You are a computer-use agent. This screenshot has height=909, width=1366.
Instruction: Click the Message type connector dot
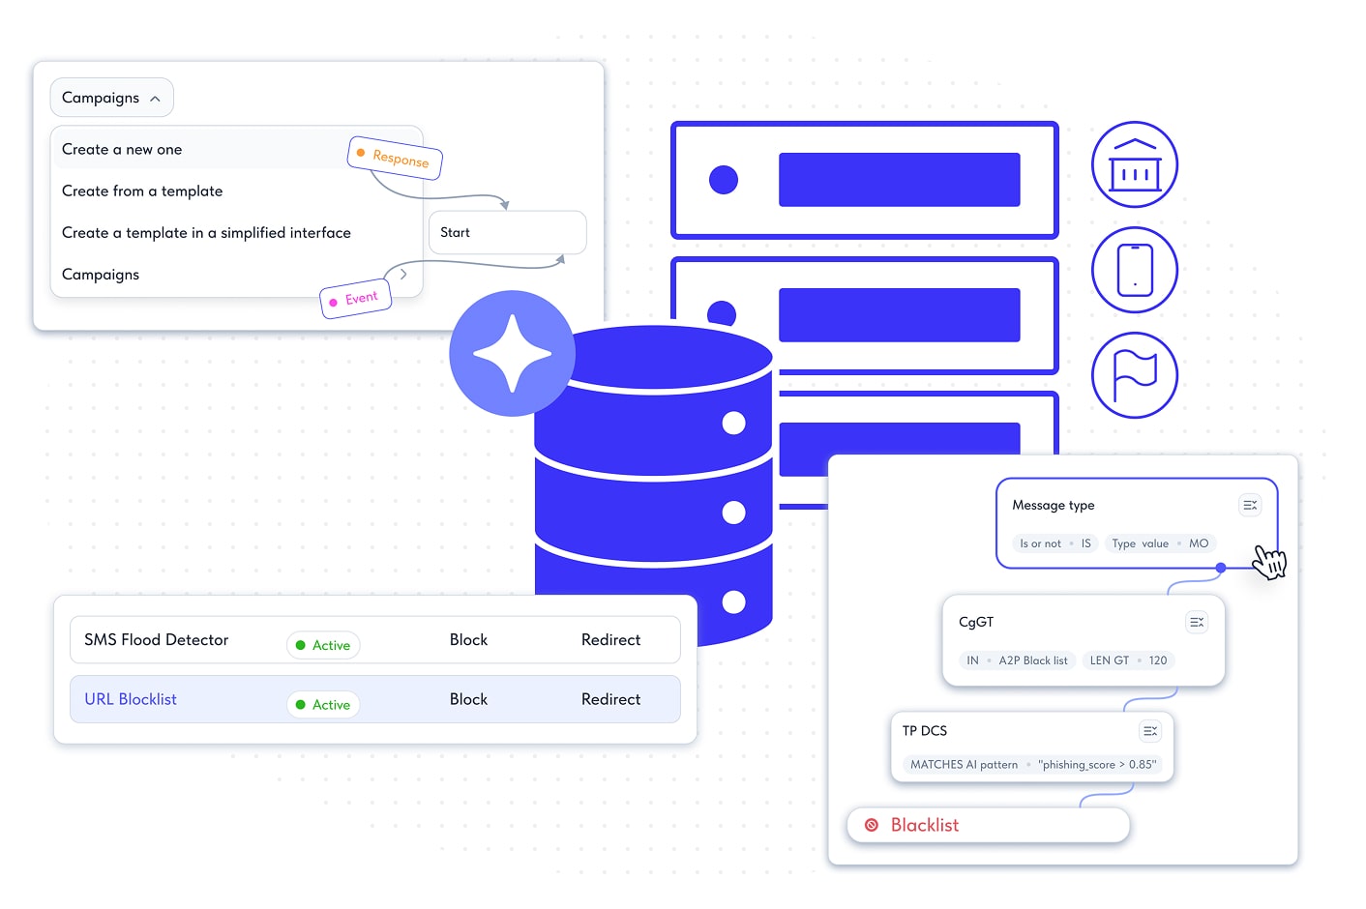tap(1221, 568)
